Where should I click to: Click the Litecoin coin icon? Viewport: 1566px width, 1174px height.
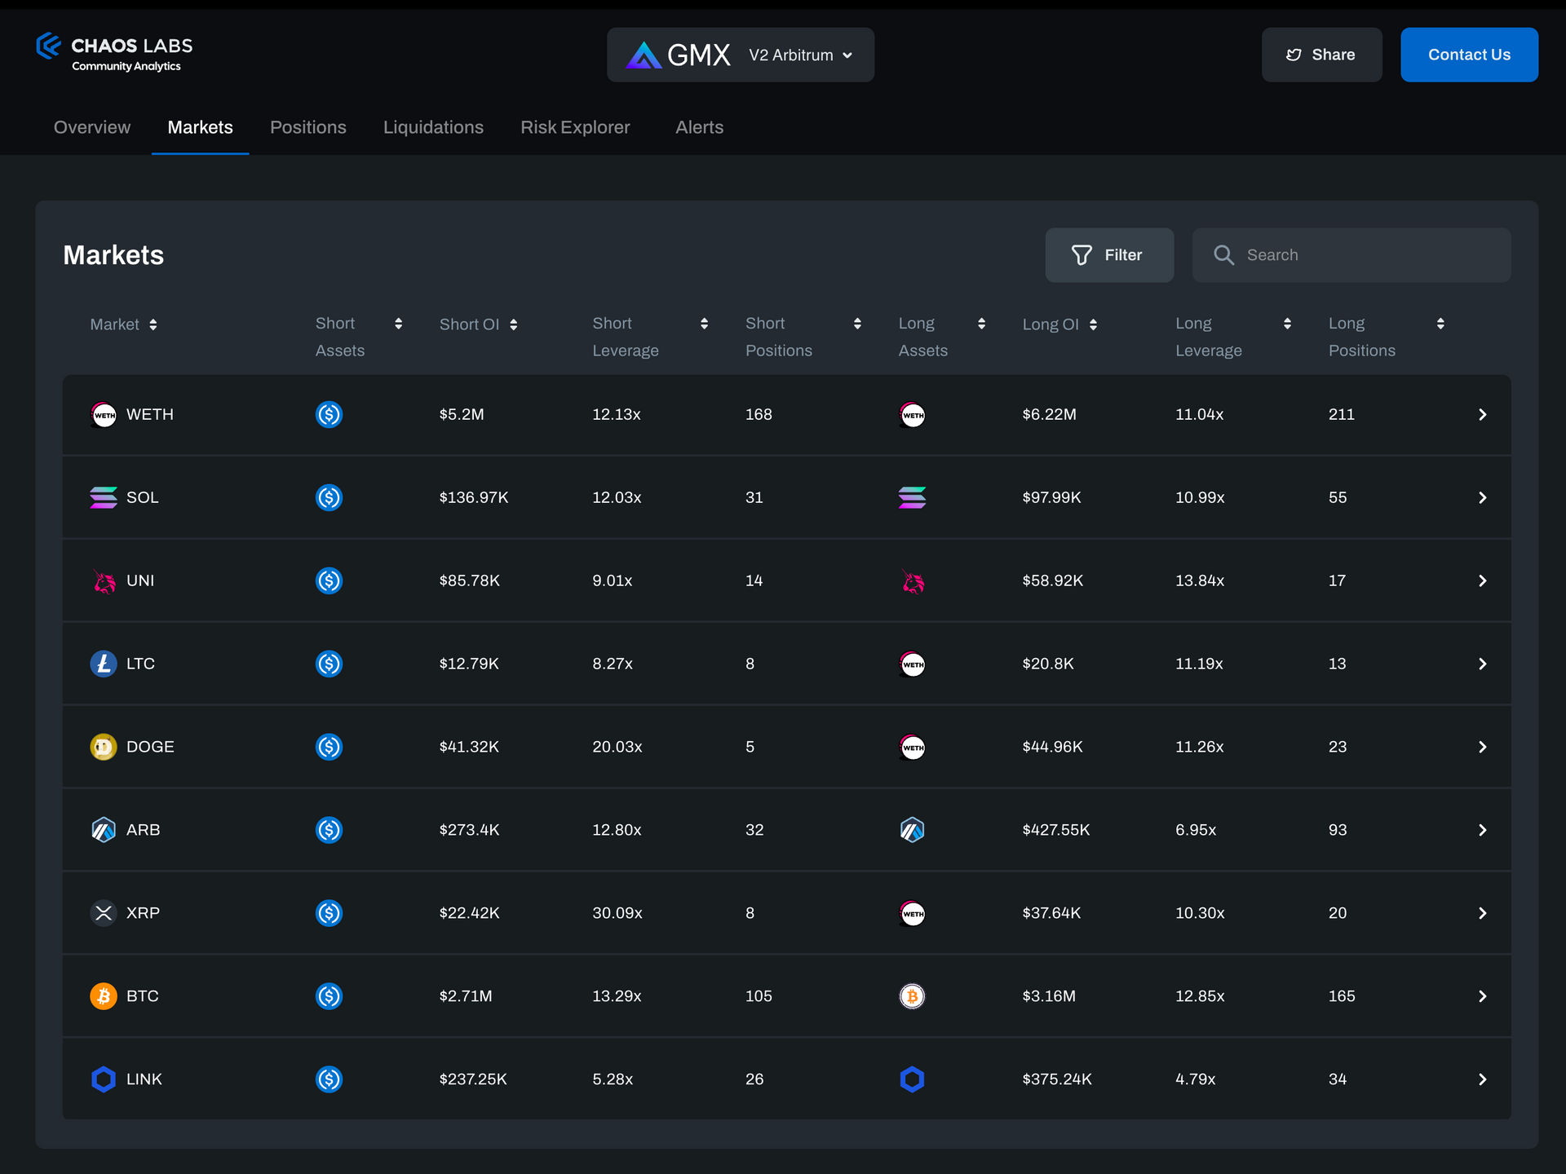103,664
